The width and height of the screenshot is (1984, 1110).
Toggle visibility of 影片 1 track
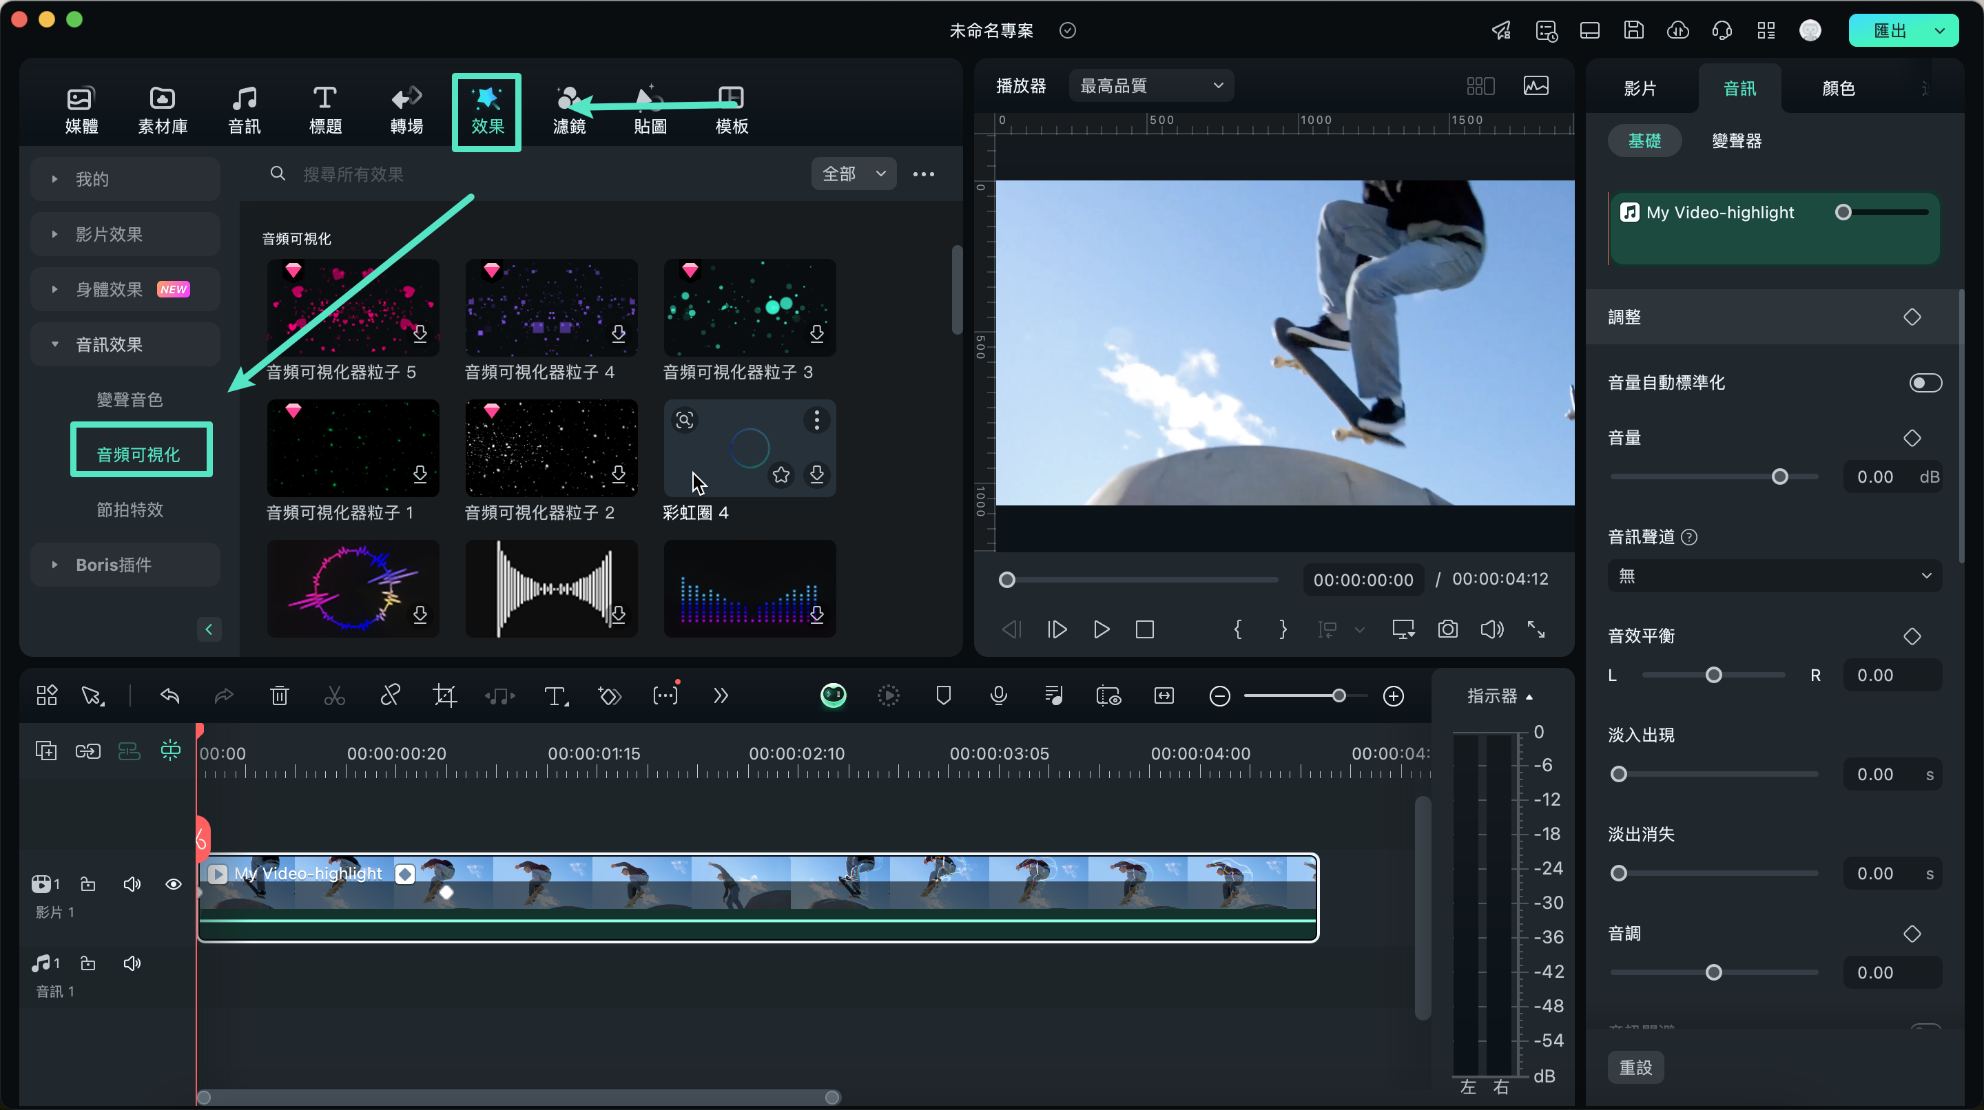click(174, 883)
